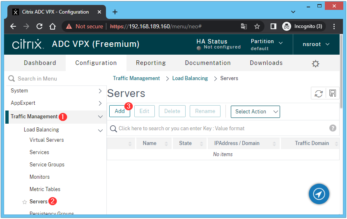Reload the page with the refresh icon

[39, 27]
